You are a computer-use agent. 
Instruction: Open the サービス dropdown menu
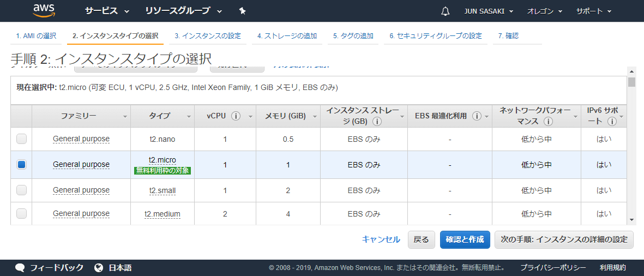click(x=107, y=11)
